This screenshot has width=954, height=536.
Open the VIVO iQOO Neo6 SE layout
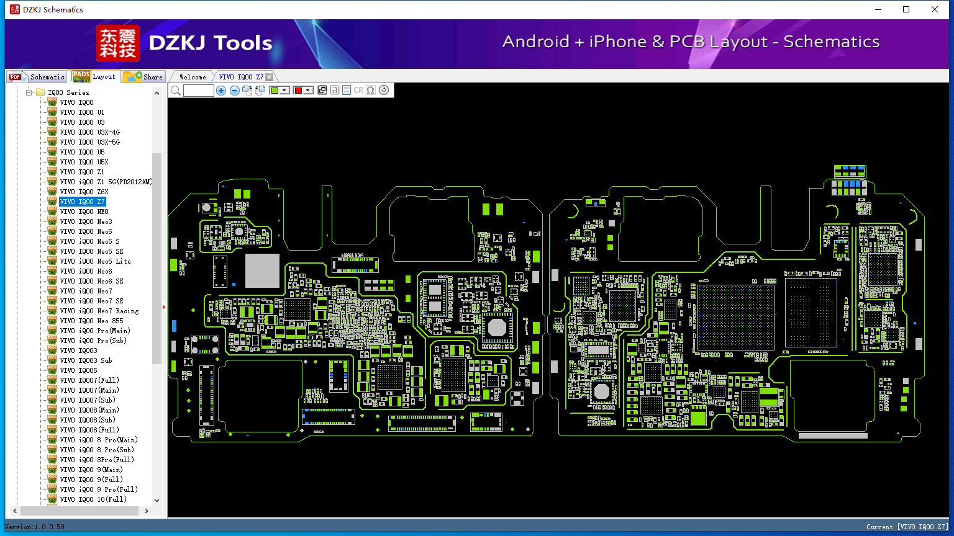(92, 281)
